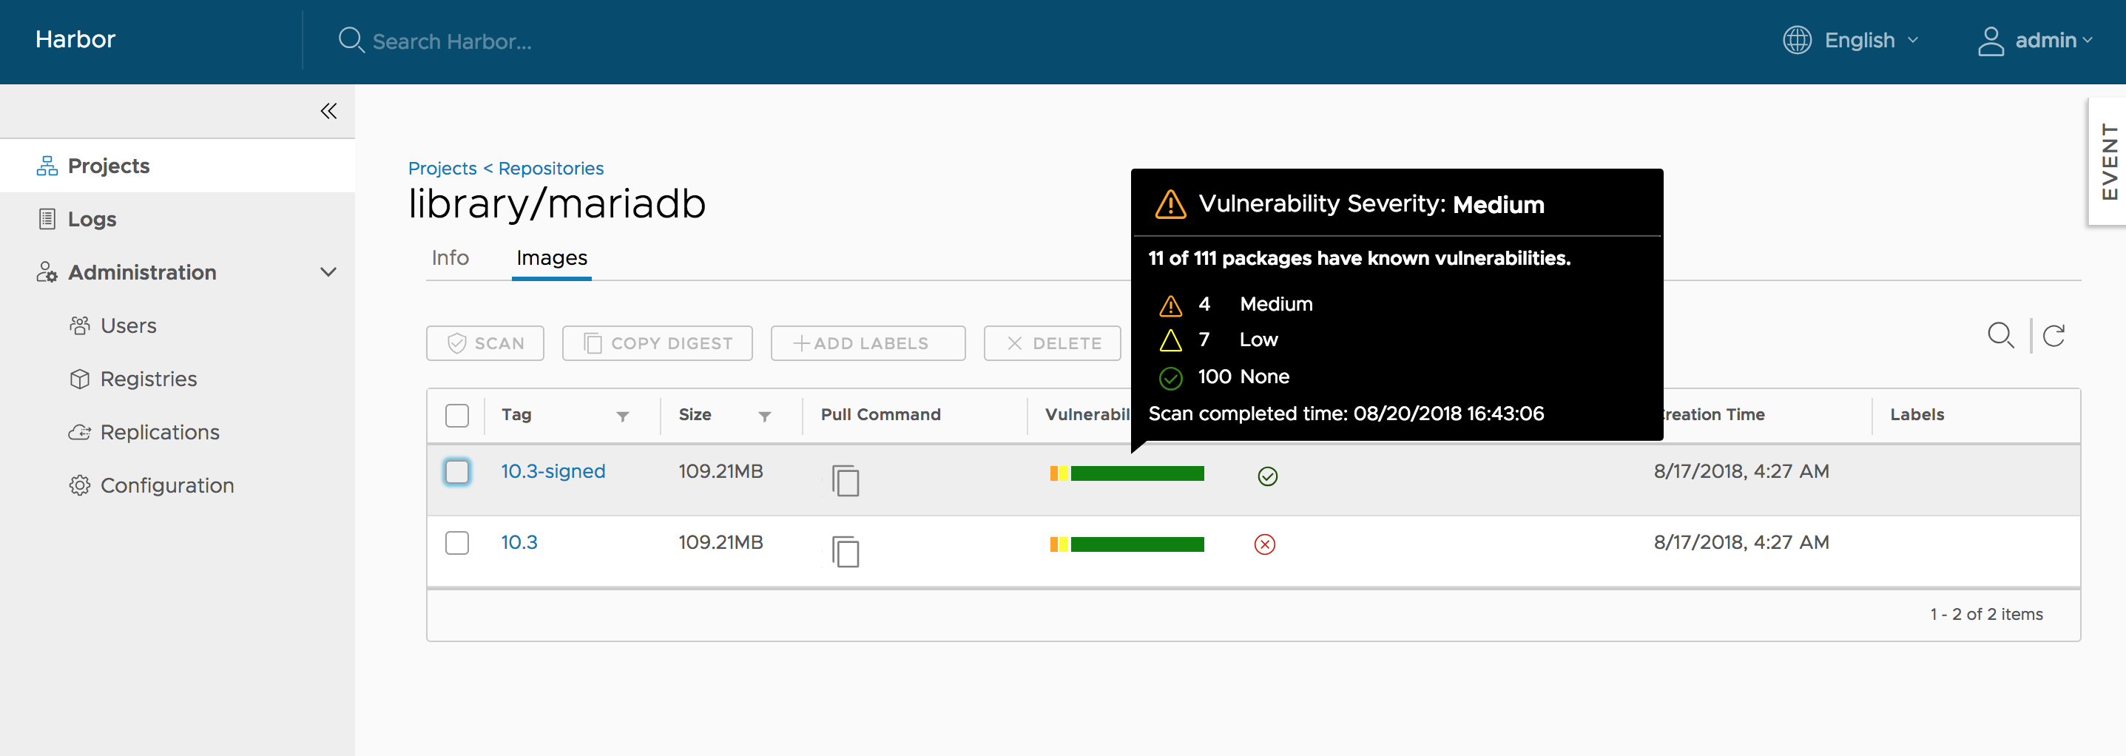2126x756 pixels.
Task: Click red unsigned icon for 10.3
Action: click(1264, 544)
